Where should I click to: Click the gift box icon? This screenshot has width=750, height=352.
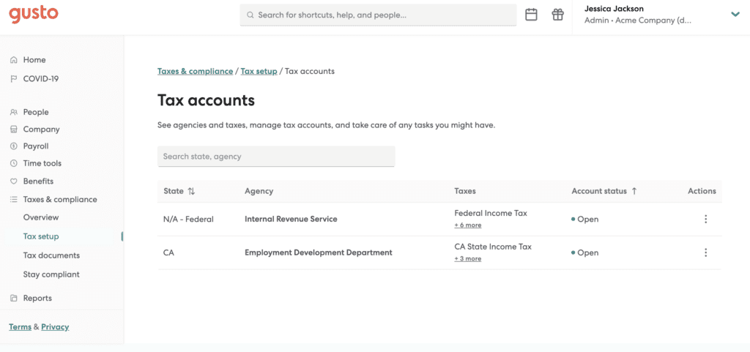(x=557, y=15)
